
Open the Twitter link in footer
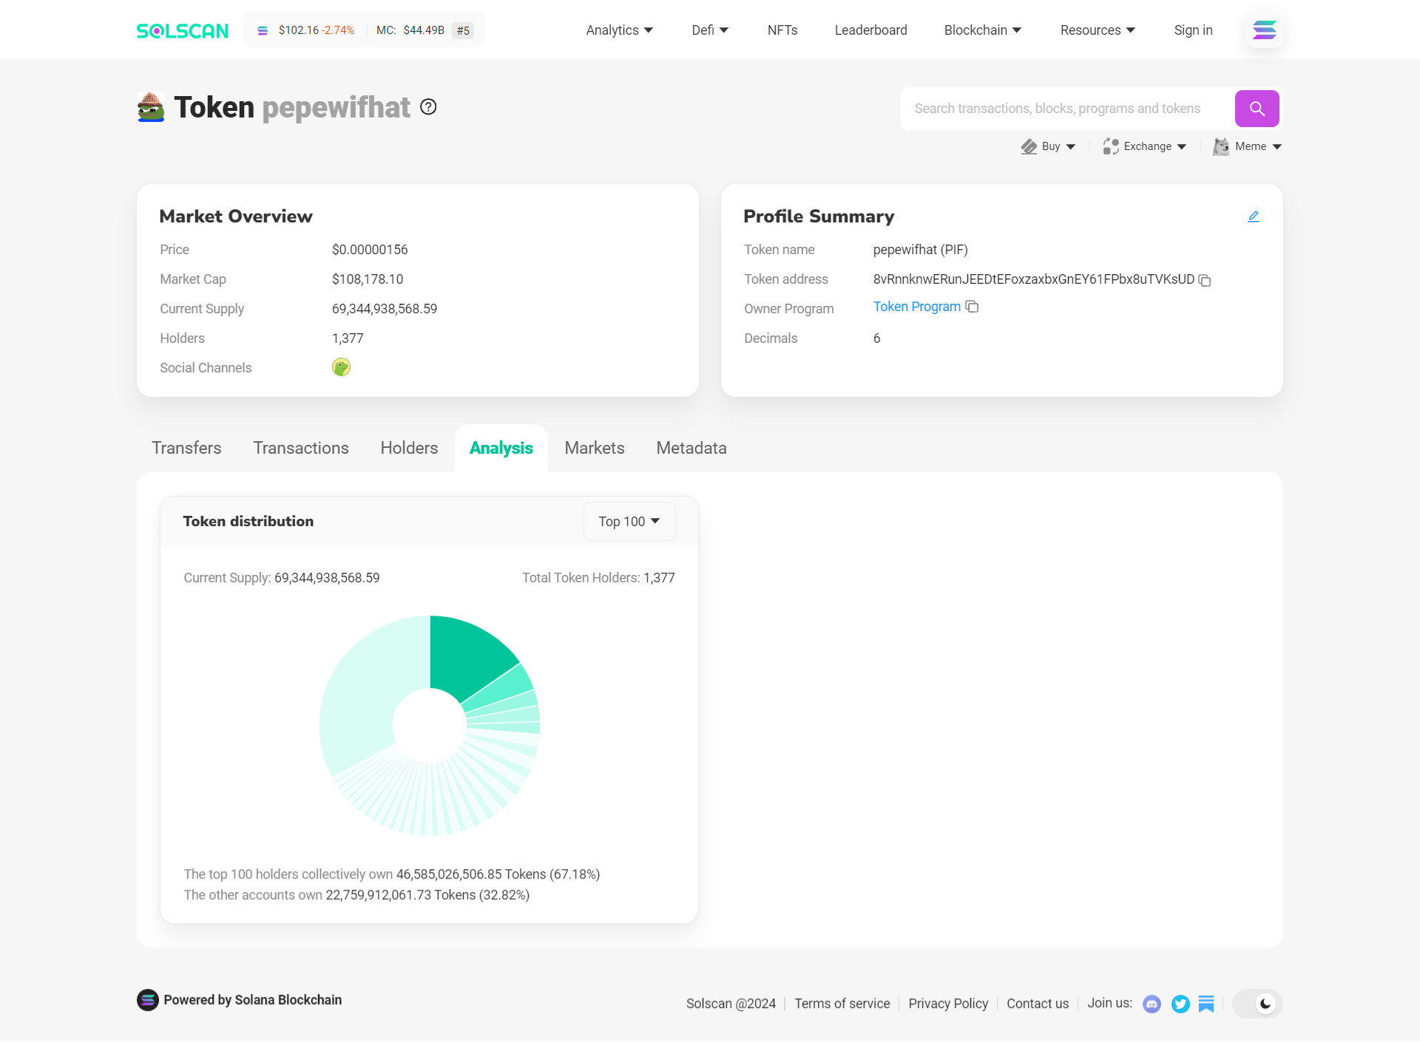tap(1180, 1004)
